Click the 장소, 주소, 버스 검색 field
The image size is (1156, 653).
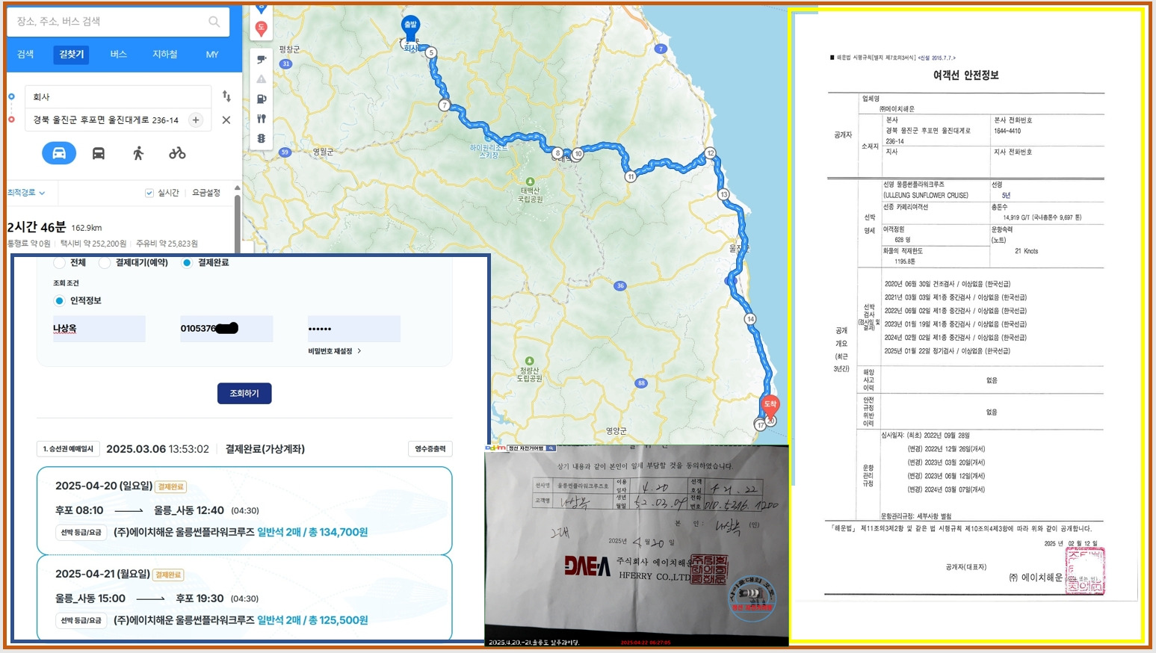108,22
